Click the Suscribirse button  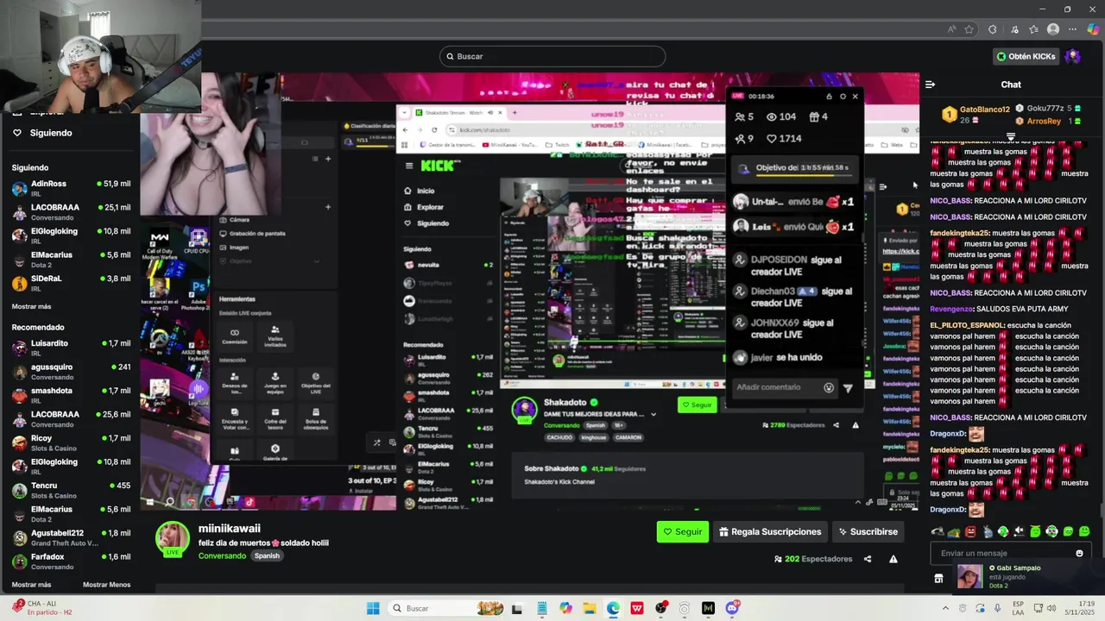point(868,532)
